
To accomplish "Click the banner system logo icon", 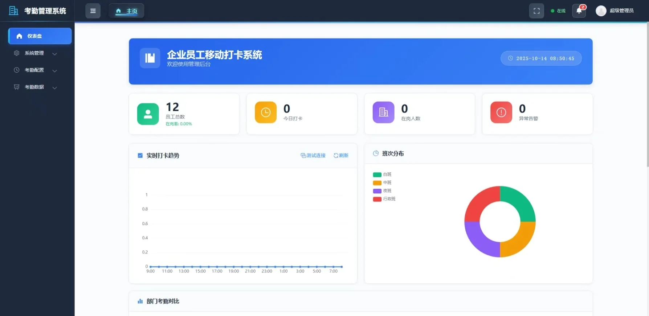I will click(150, 58).
